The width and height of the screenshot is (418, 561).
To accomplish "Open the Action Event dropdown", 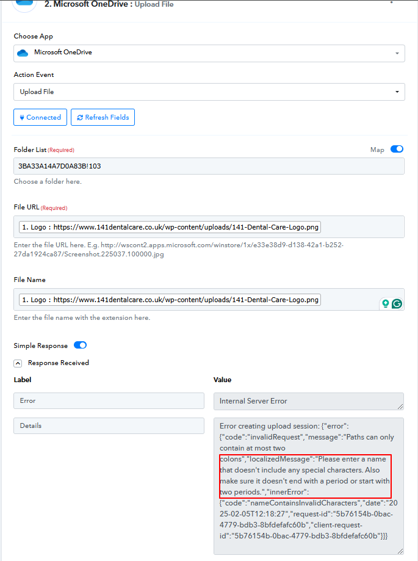I will 209,92.
